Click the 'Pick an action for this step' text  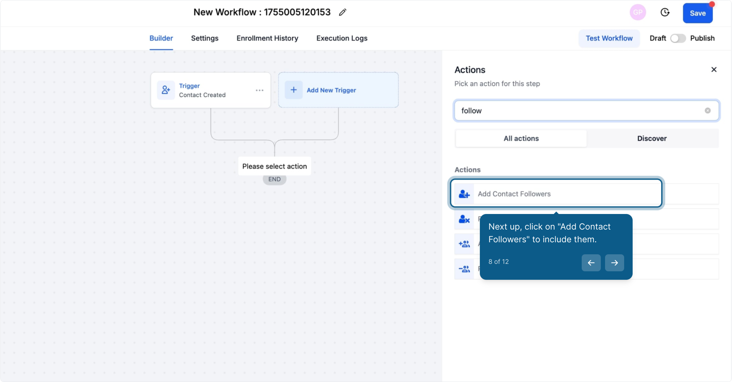click(497, 84)
